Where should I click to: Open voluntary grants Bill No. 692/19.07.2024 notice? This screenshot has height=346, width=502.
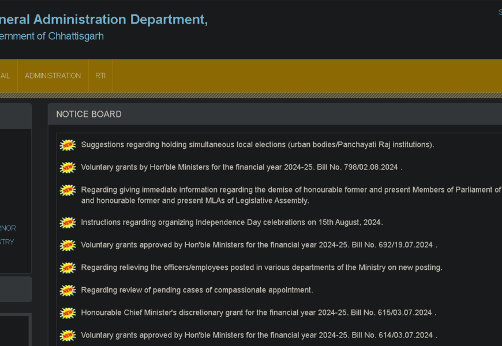pos(257,245)
